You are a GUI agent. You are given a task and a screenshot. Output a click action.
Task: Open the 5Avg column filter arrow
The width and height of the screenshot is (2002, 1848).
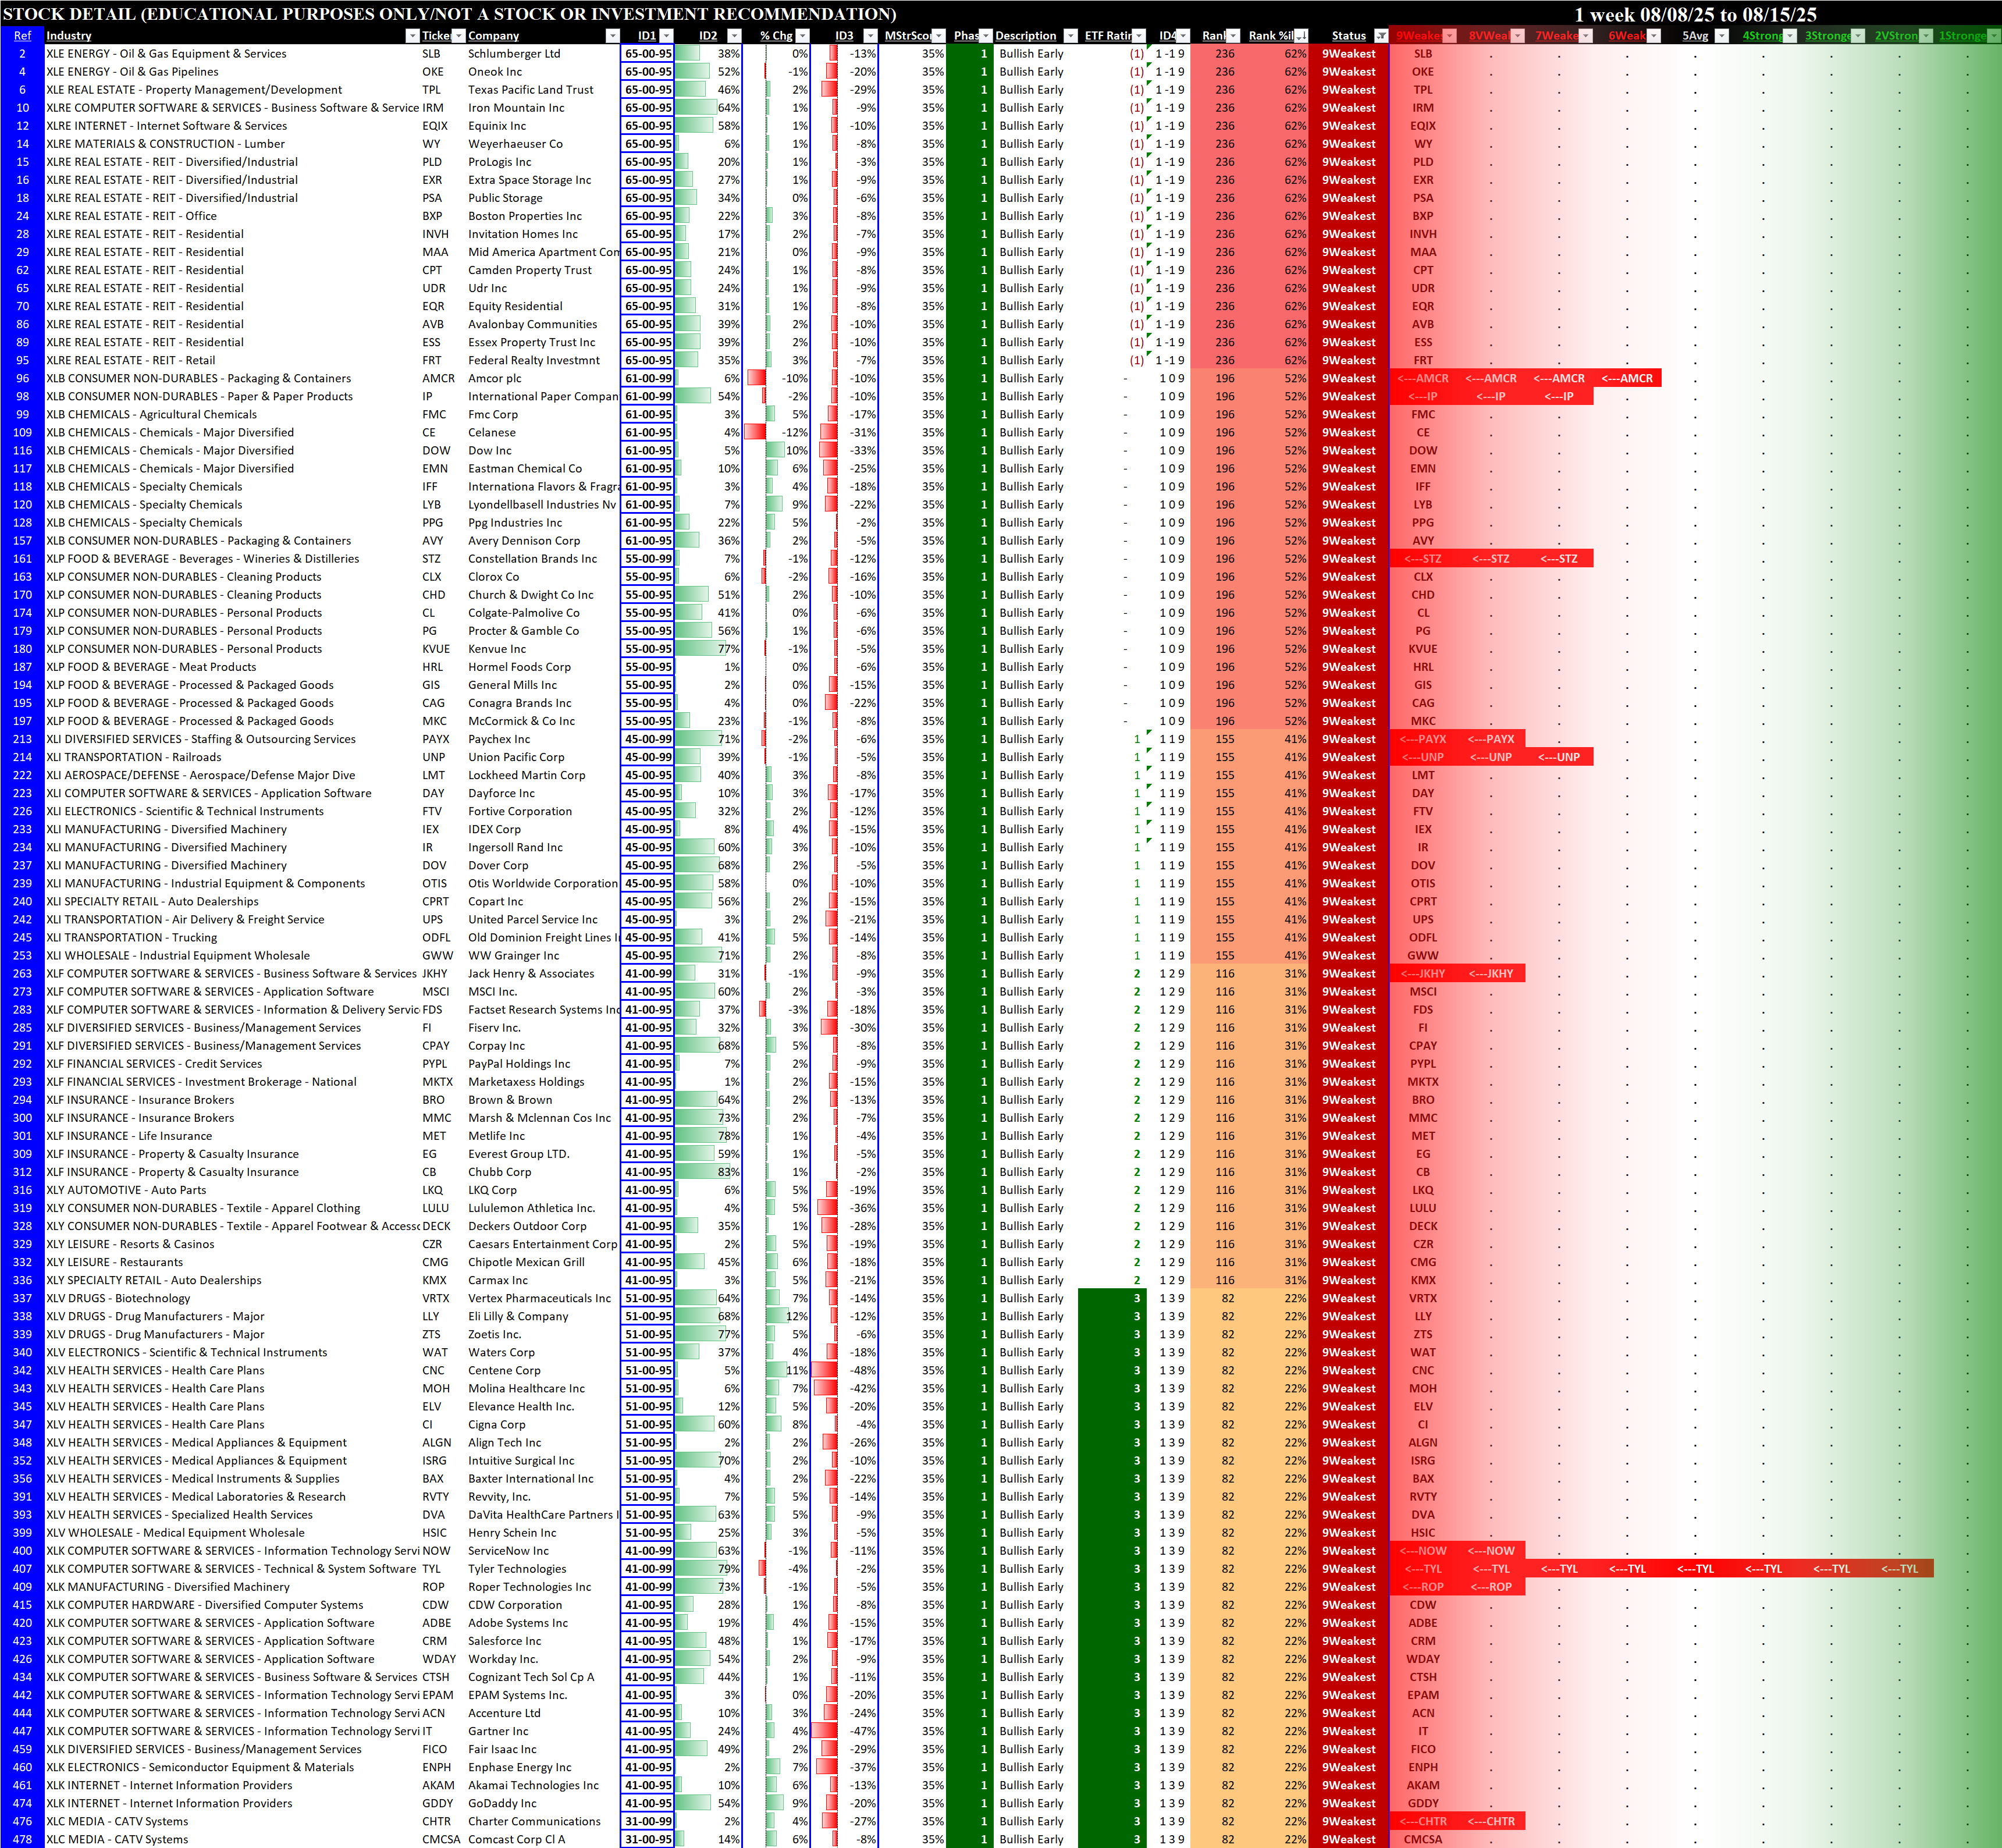tap(1721, 36)
